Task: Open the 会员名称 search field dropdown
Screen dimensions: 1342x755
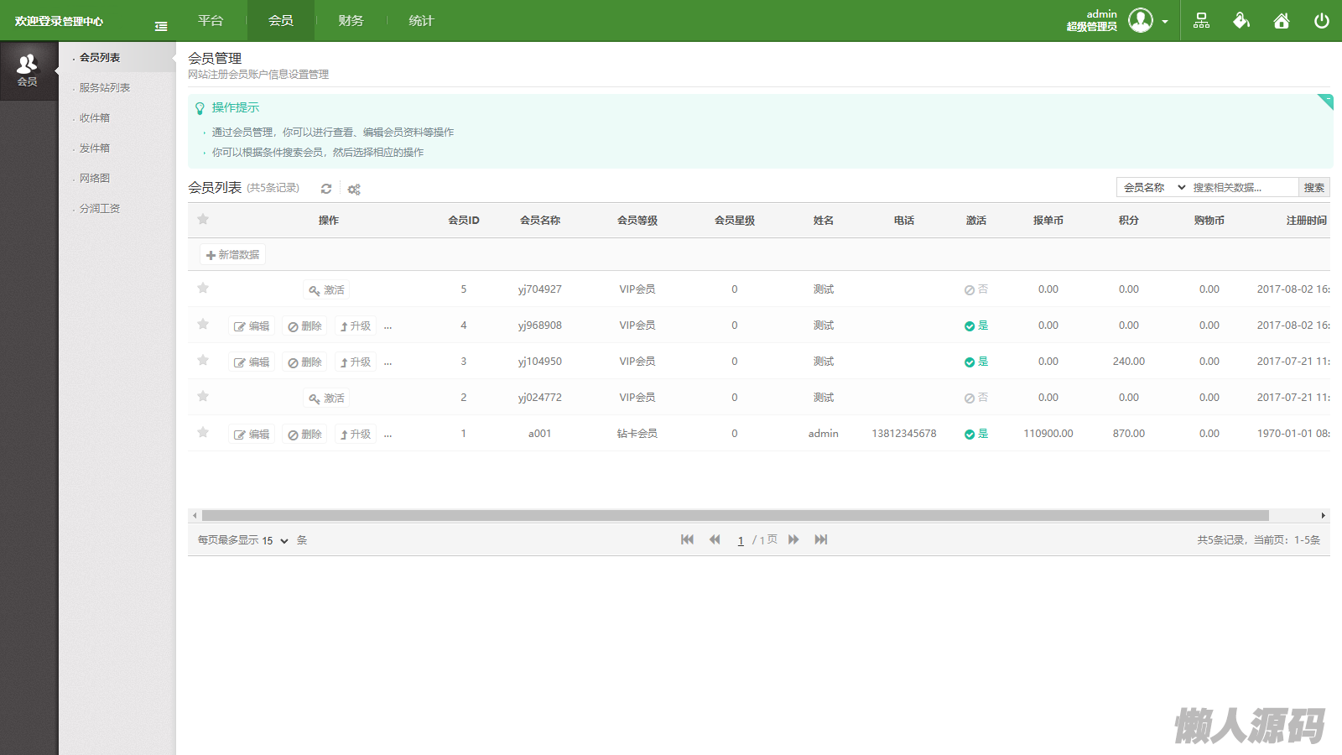Action: pyautogui.click(x=1154, y=187)
